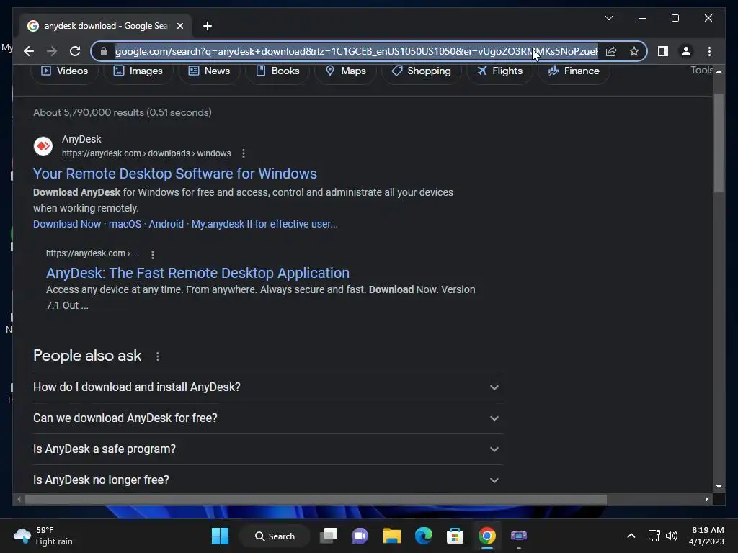The width and height of the screenshot is (738, 553).
Task: Open the last taskbar app icon
Action: click(x=519, y=536)
